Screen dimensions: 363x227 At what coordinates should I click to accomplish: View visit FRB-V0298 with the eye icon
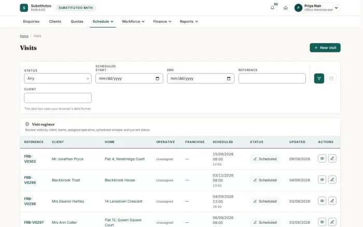click(322, 201)
